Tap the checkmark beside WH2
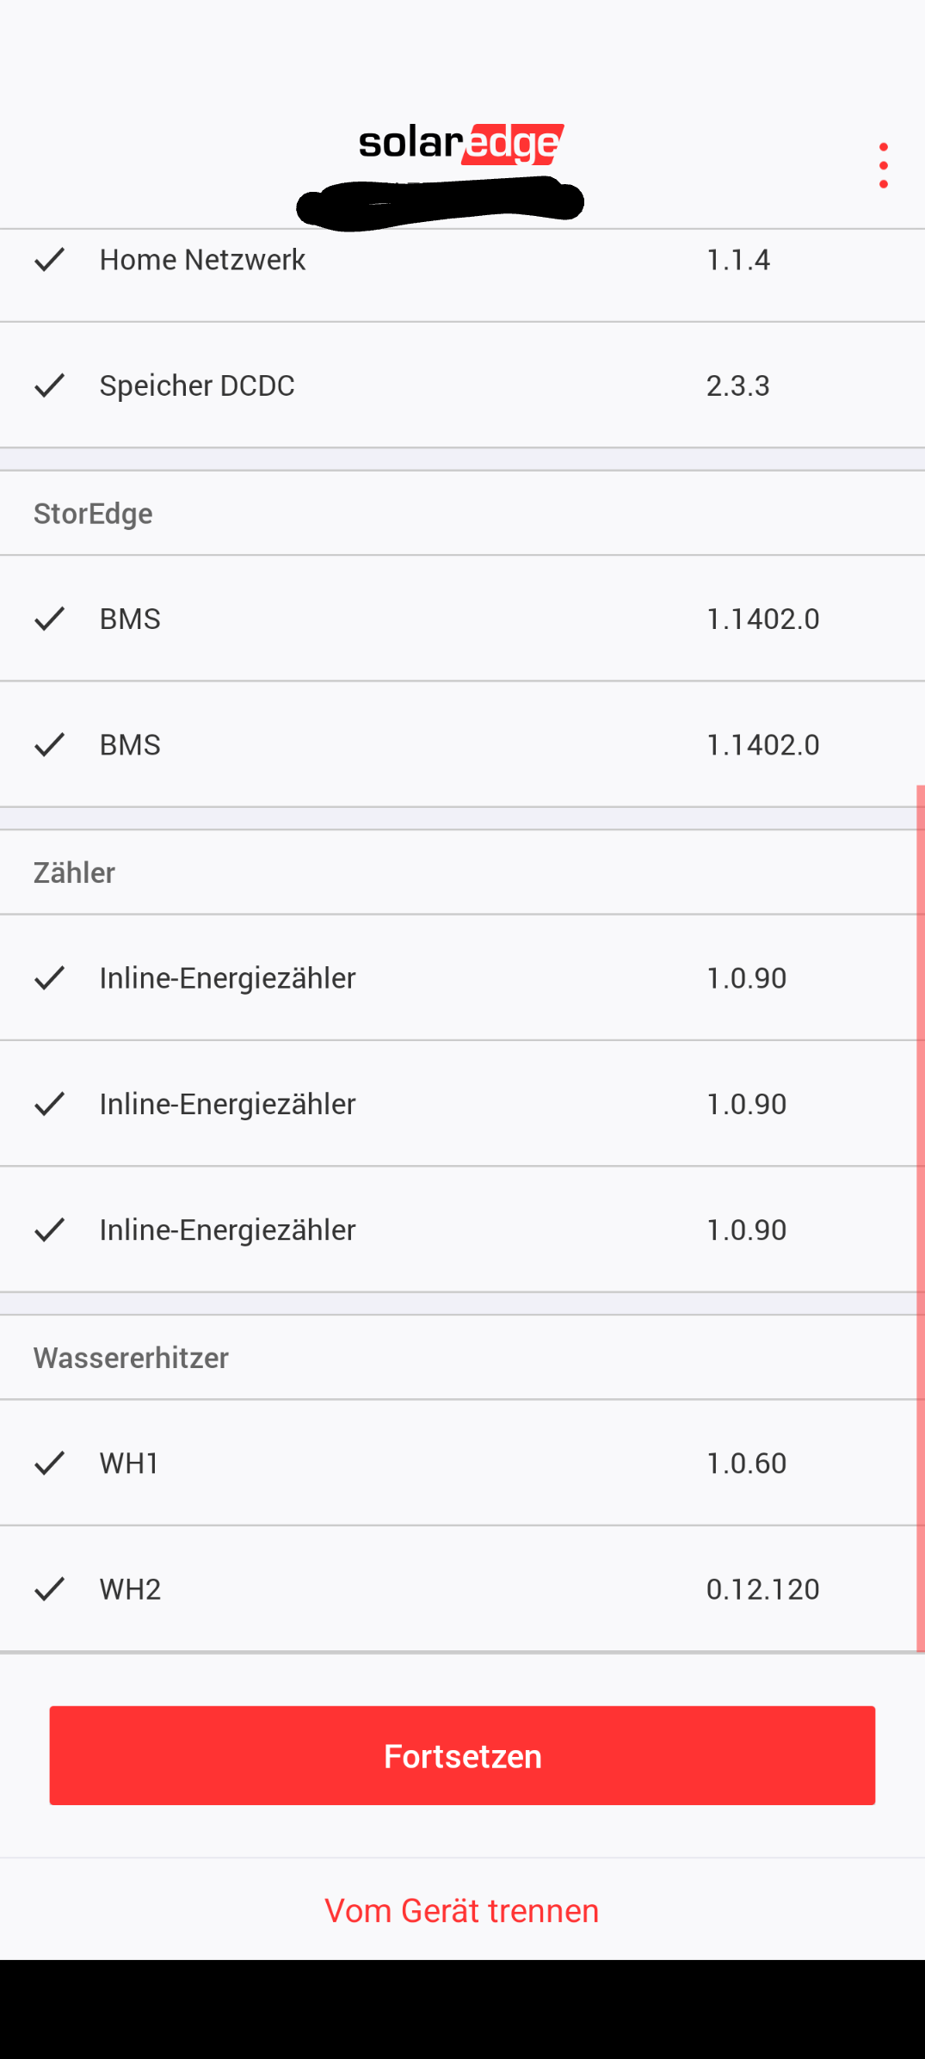The width and height of the screenshot is (925, 2059). pos(50,1588)
